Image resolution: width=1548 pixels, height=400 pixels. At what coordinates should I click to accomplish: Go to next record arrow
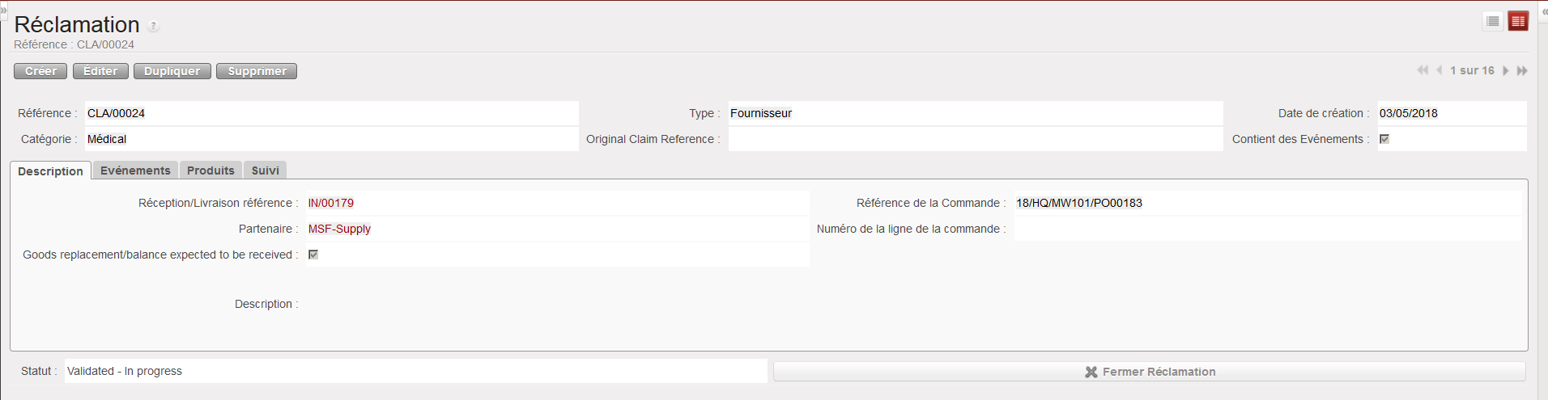point(1506,70)
